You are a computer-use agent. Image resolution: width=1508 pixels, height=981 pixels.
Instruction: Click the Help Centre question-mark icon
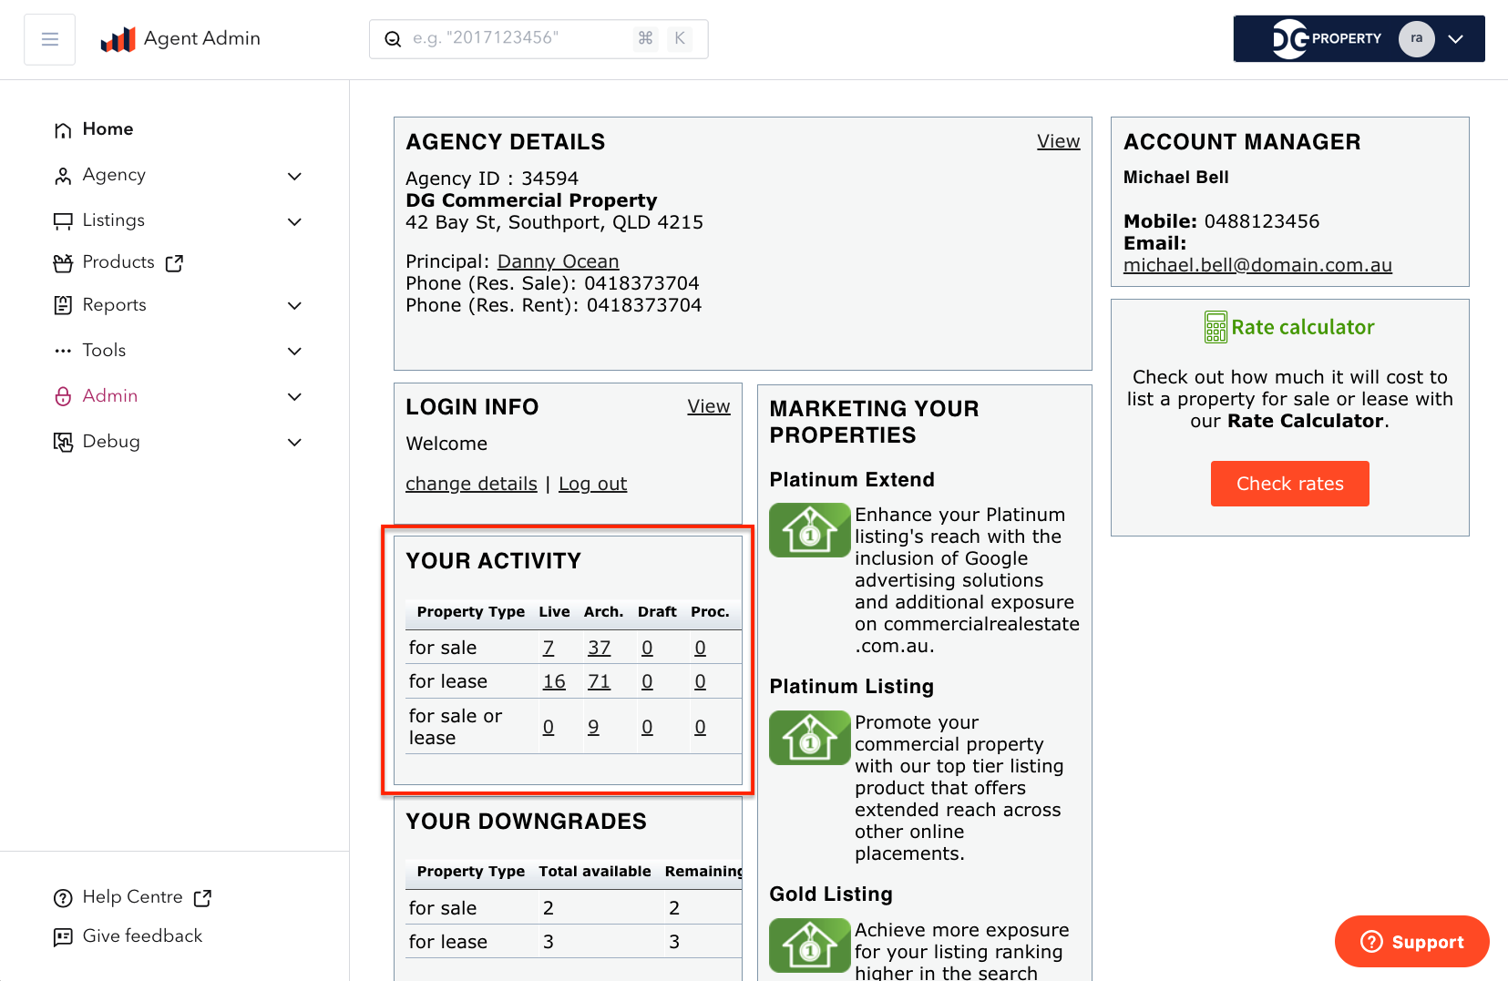[63, 898]
